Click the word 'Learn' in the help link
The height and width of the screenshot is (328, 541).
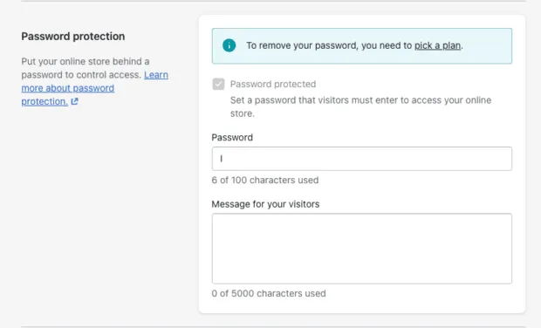[x=156, y=75]
